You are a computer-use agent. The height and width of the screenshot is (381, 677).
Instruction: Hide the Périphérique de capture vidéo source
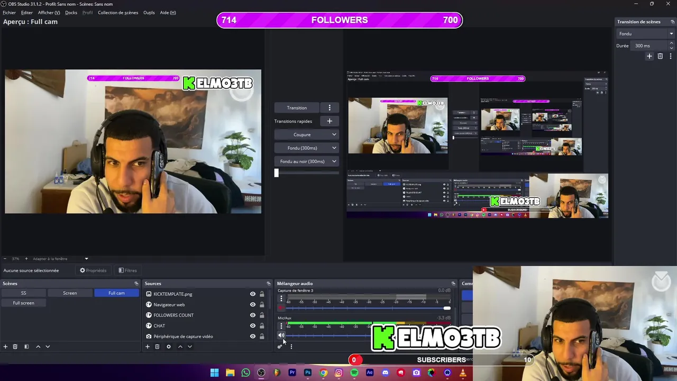click(x=252, y=337)
